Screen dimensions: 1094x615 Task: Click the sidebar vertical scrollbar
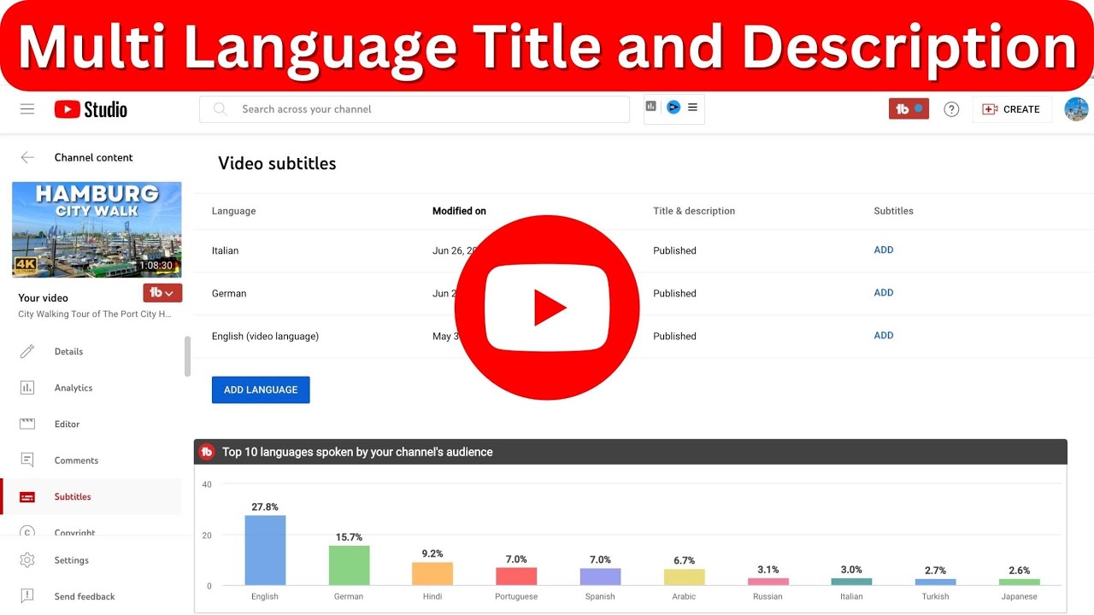[x=187, y=355]
